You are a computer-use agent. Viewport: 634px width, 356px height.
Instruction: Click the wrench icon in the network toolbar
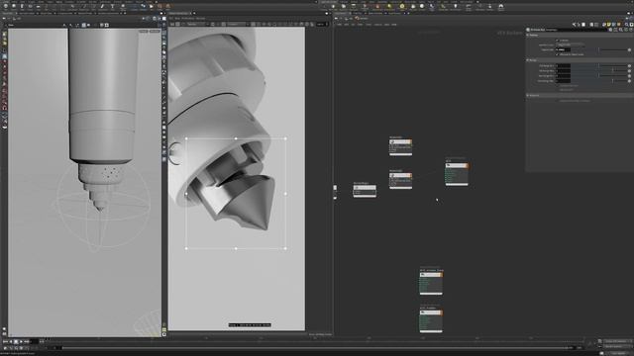point(574,25)
